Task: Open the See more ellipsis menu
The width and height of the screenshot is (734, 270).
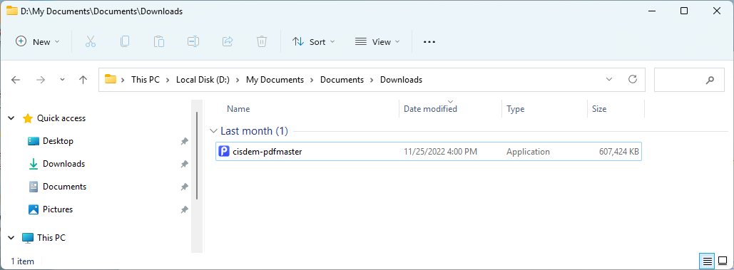Action: click(429, 41)
